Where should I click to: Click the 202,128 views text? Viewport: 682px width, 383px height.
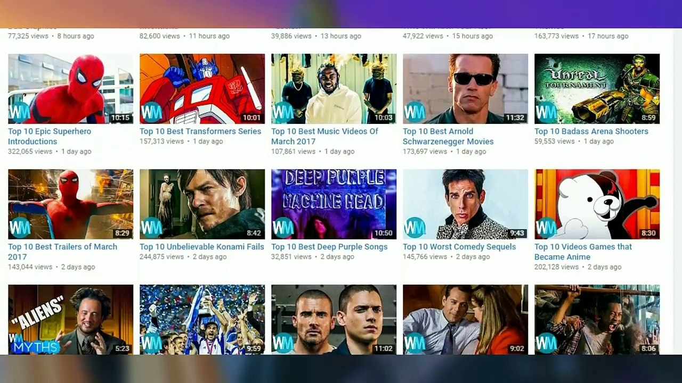click(x=556, y=267)
